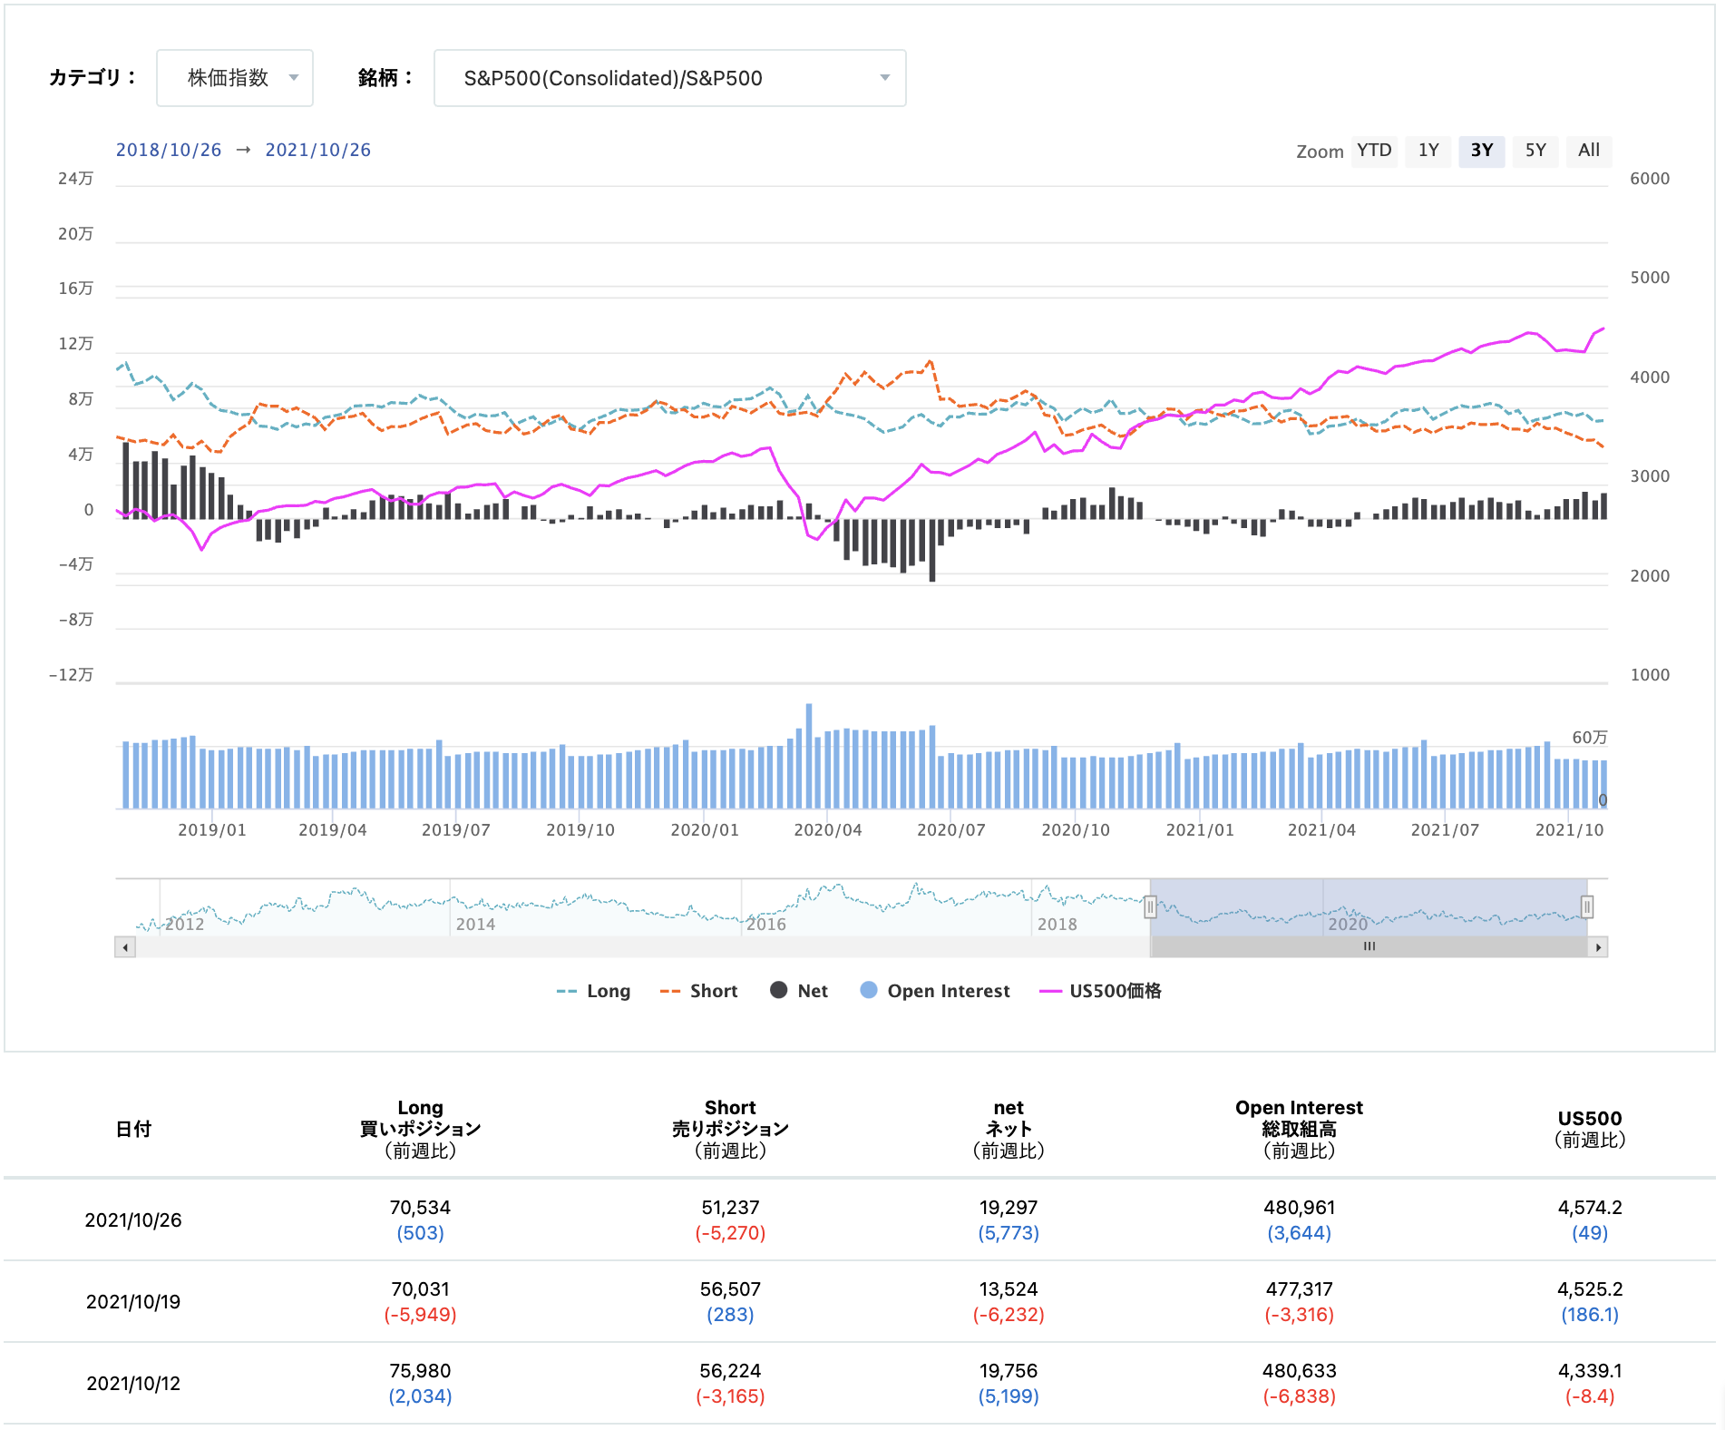Click the Short value 56,507
Image resolution: width=1725 pixels, height=1430 pixels.
(730, 1289)
